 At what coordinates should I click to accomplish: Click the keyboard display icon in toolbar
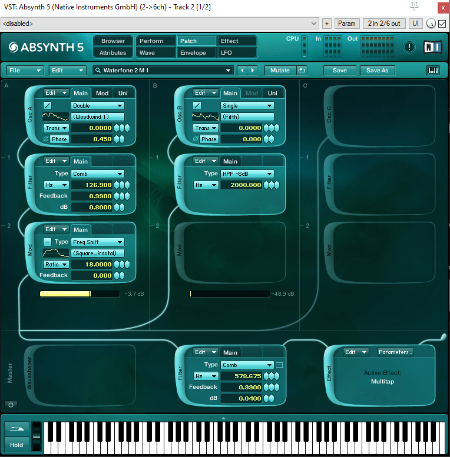click(x=433, y=70)
